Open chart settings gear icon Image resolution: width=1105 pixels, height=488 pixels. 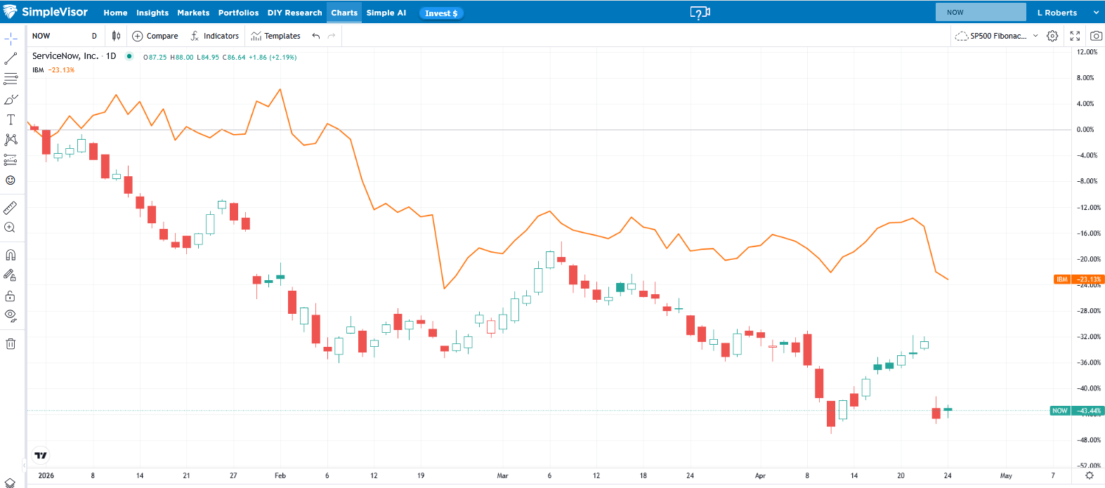[x=1052, y=36]
